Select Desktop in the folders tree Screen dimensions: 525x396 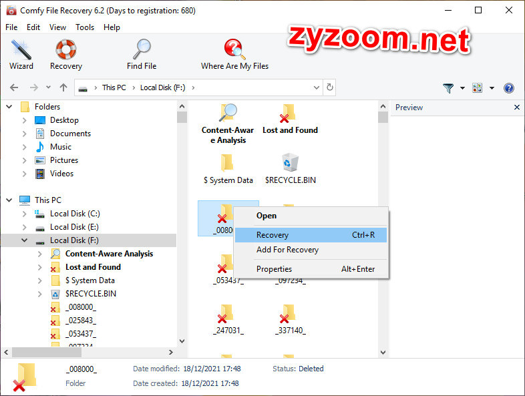[x=64, y=120]
